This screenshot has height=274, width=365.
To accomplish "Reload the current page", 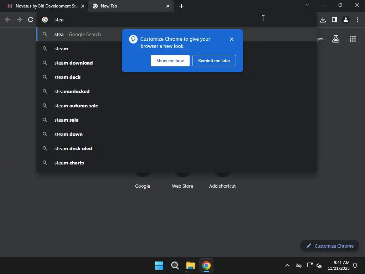I will pyautogui.click(x=31, y=20).
